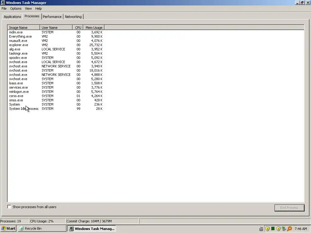The image size is (311, 233).
Task: Select the wuauclt.exe process
Action: tap(56, 41)
